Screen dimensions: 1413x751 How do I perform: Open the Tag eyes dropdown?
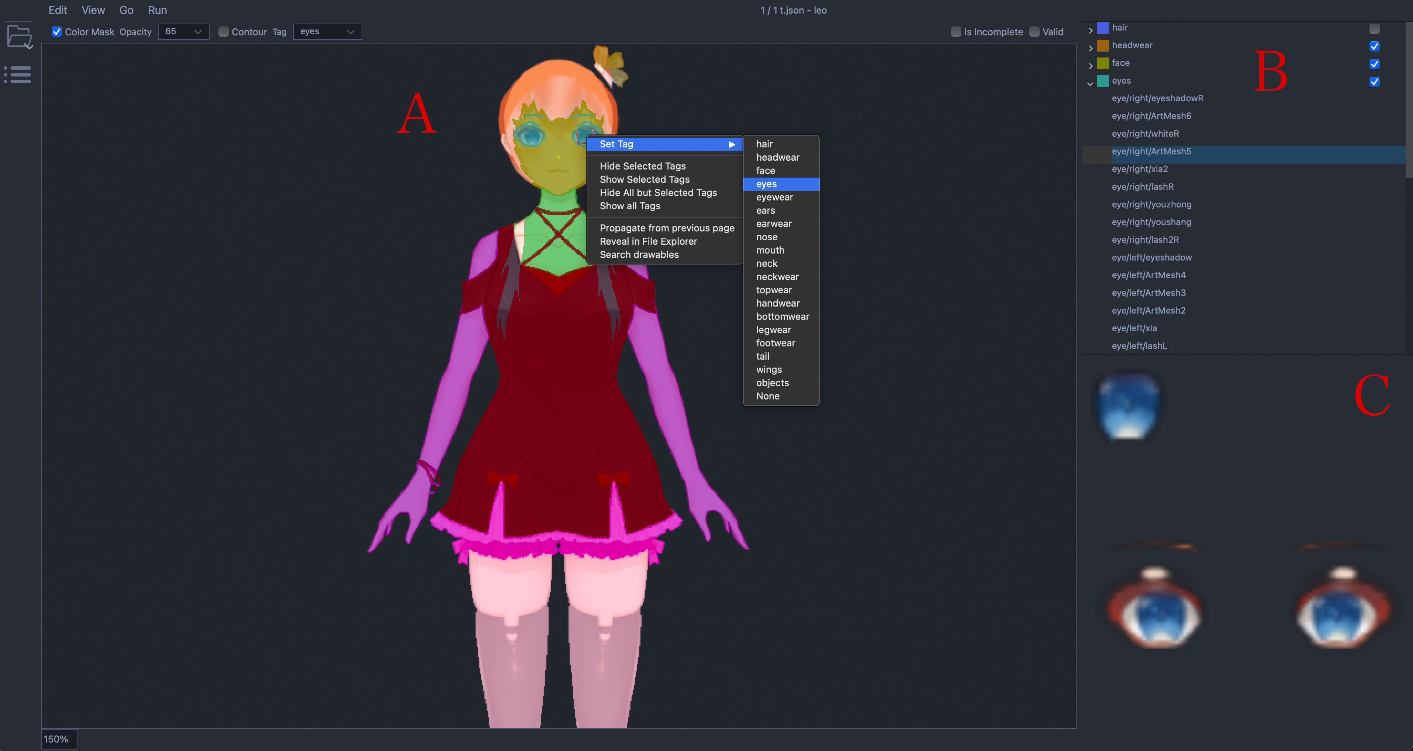coord(327,32)
